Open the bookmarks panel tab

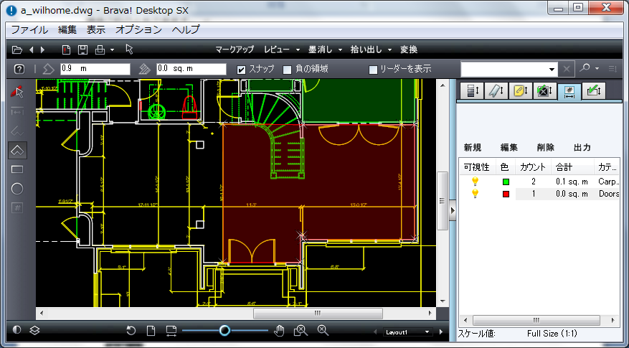(x=496, y=90)
